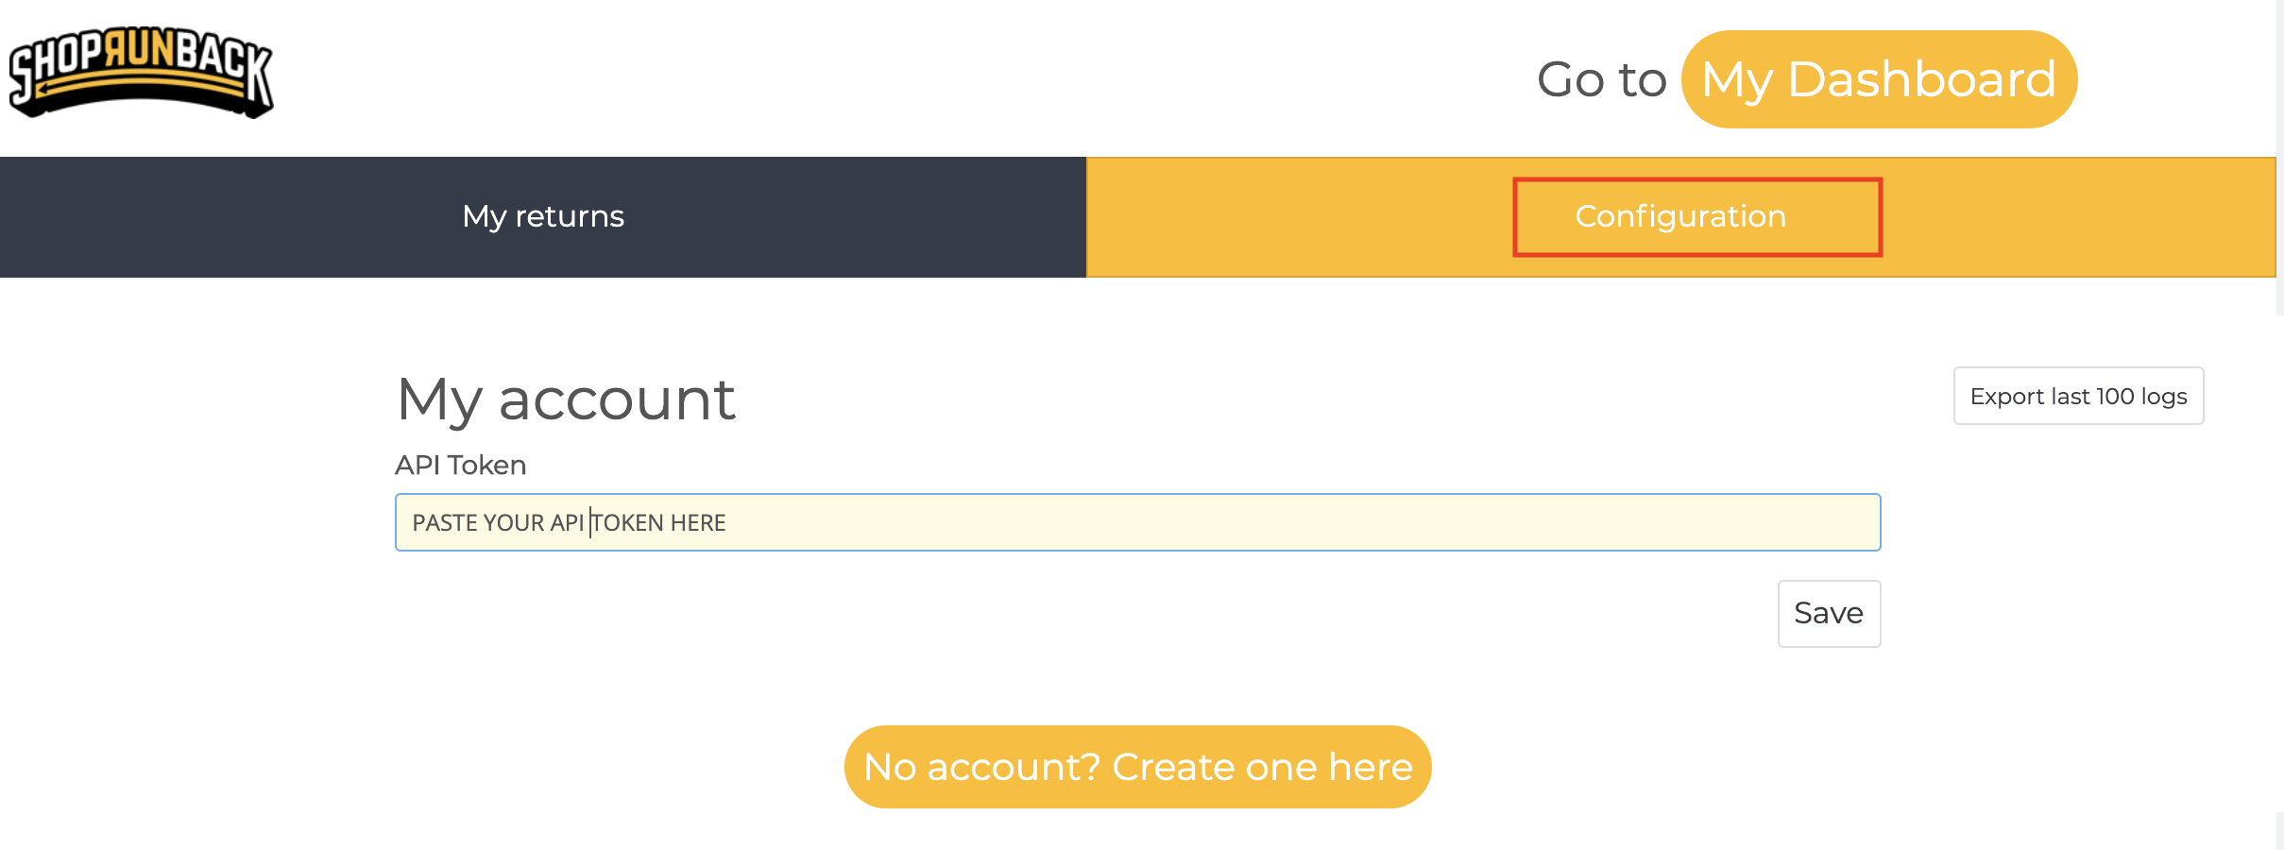Screen dimensions: 2284x850
Task: Click the ShopRunBack logo
Action: pyautogui.click(x=142, y=73)
